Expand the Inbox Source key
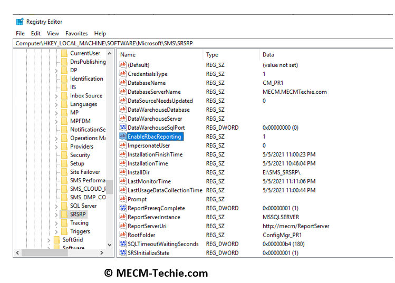Viewport: 395px width, 283px height. coord(56,96)
